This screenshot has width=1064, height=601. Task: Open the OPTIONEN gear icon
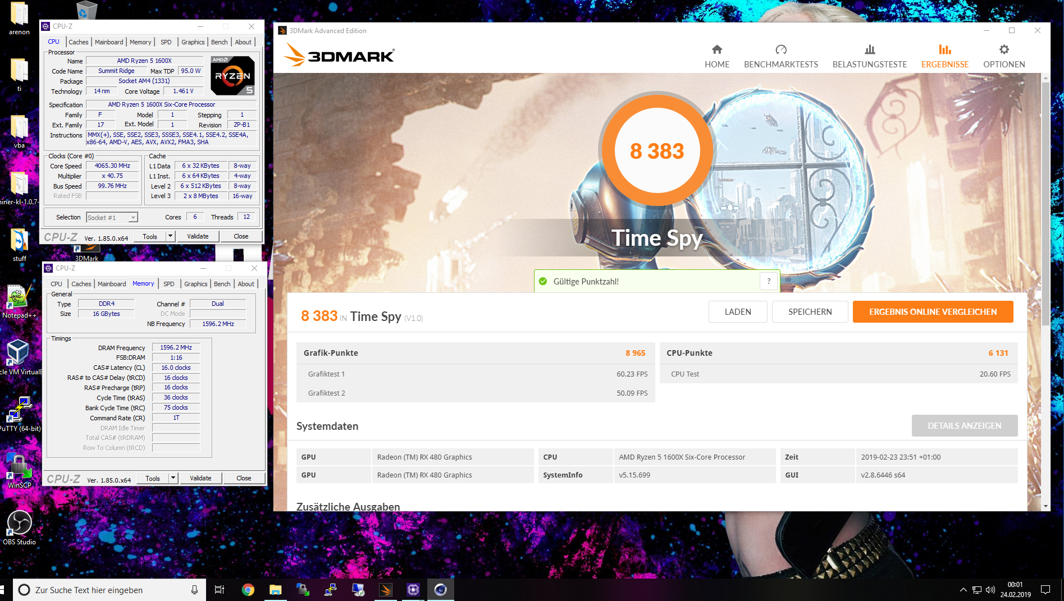pyautogui.click(x=1004, y=49)
